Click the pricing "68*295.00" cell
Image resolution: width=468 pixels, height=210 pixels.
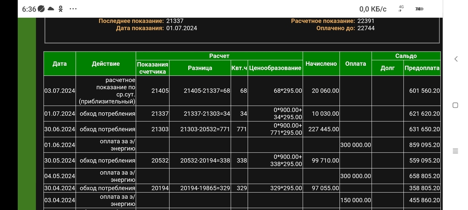pos(275,91)
